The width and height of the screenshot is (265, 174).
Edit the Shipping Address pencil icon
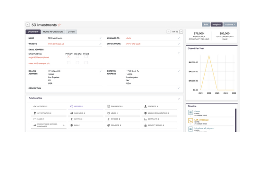pyautogui.click(x=179, y=71)
